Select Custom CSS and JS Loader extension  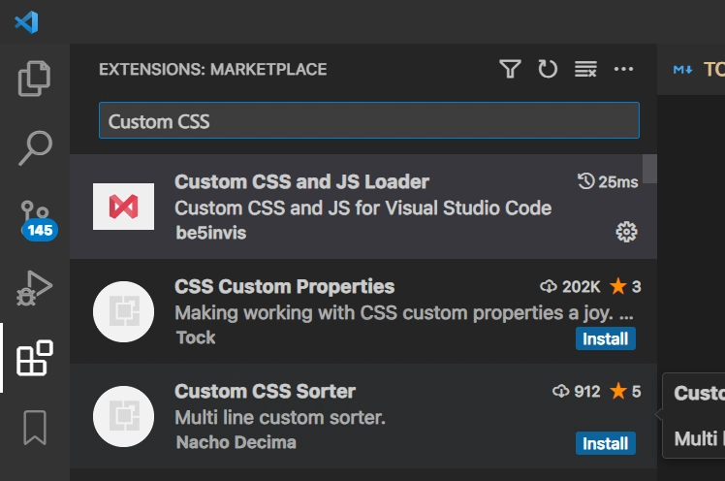click(359, 207)
